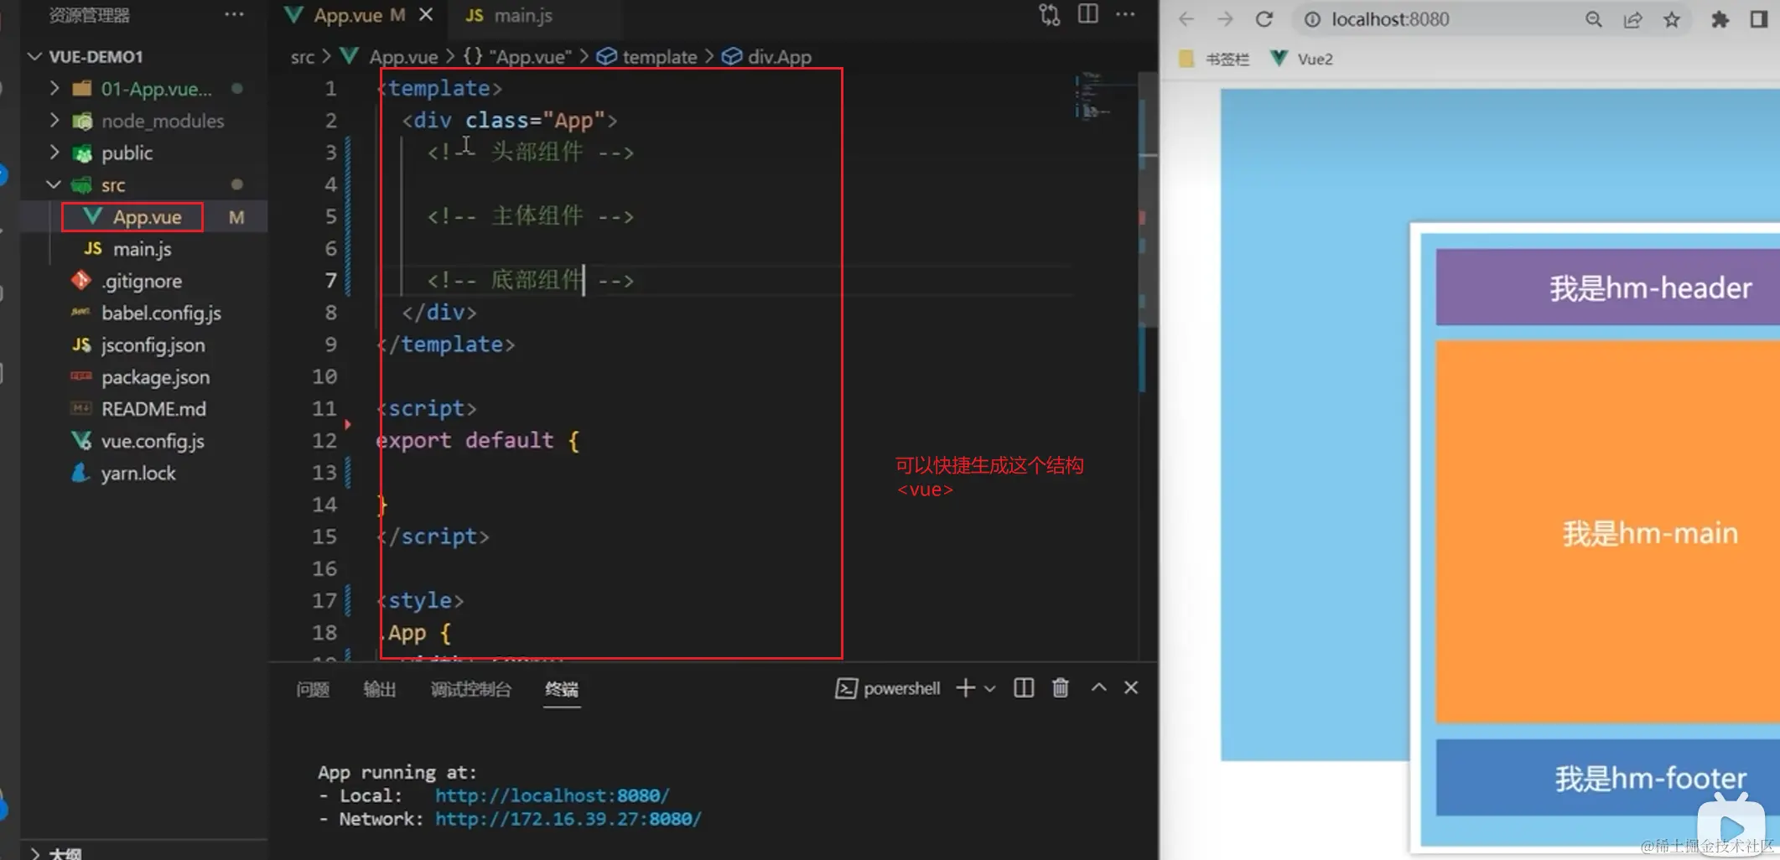Open source control changes icon in editor

click(1050, 15)
